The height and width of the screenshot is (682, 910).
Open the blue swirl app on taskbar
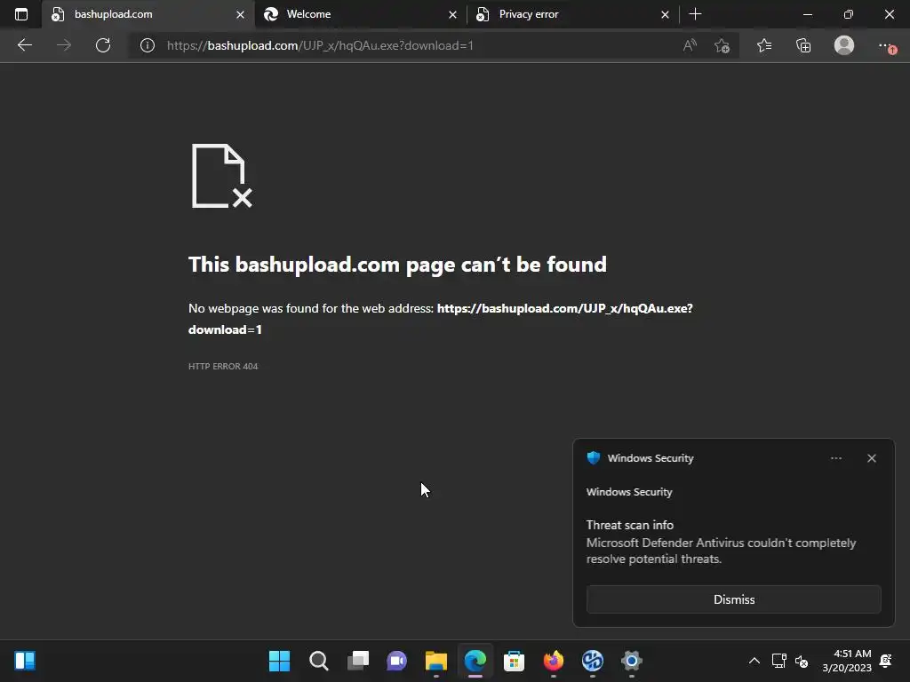coord(592,661)
